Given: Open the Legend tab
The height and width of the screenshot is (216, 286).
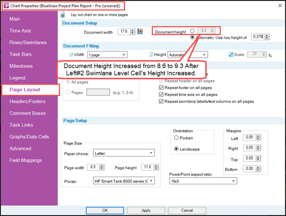Looking at the screenshot, I should coord(17,78).
